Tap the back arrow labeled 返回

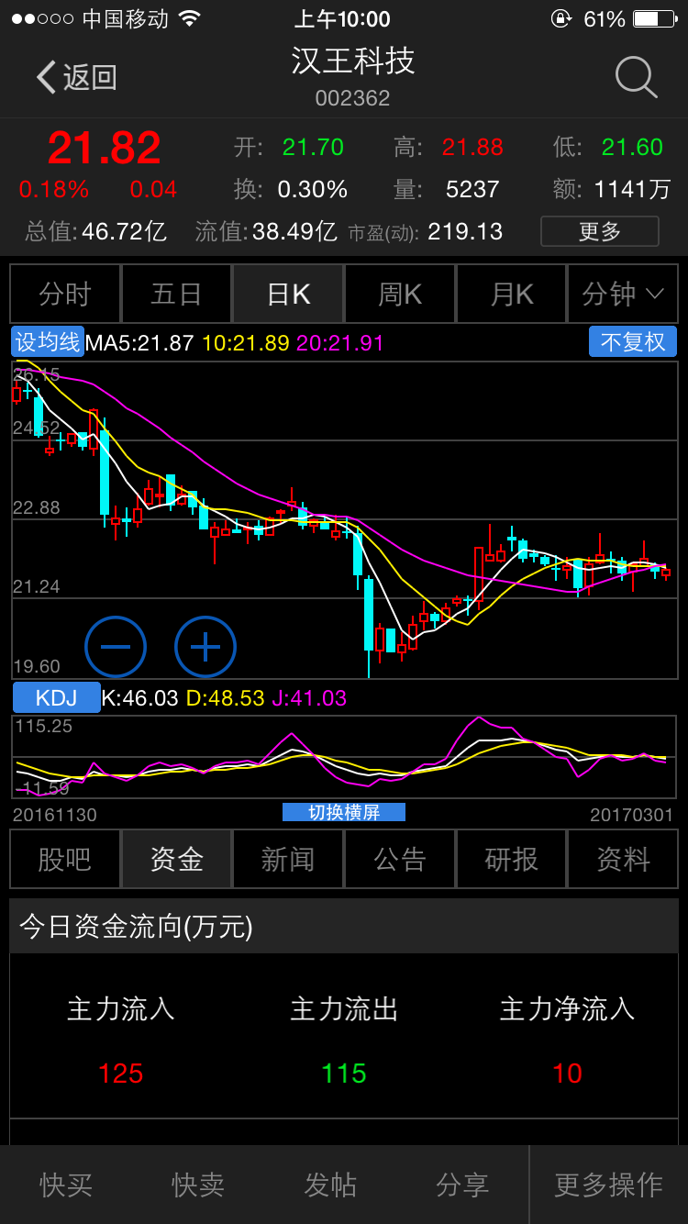(77, 77)
